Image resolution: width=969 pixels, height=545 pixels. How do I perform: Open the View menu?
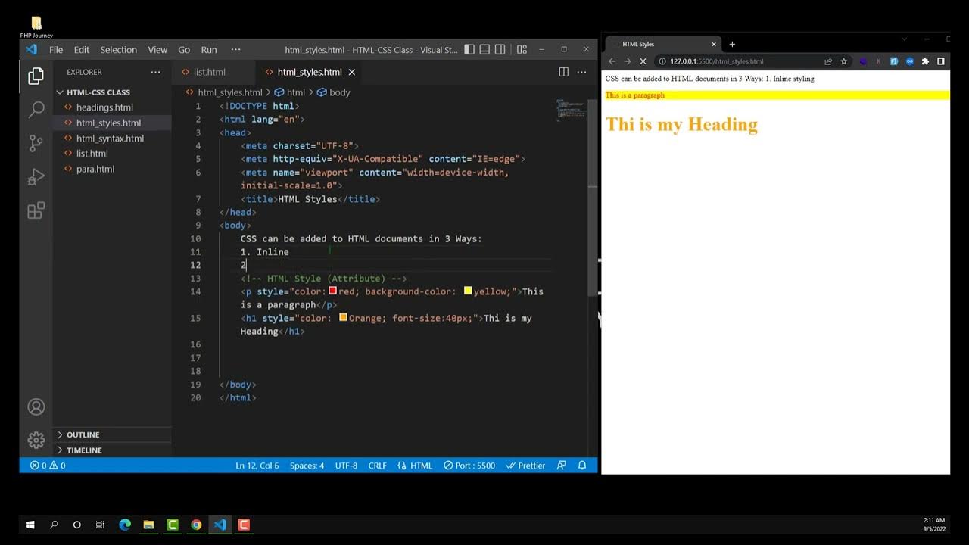tap(157, 49)
